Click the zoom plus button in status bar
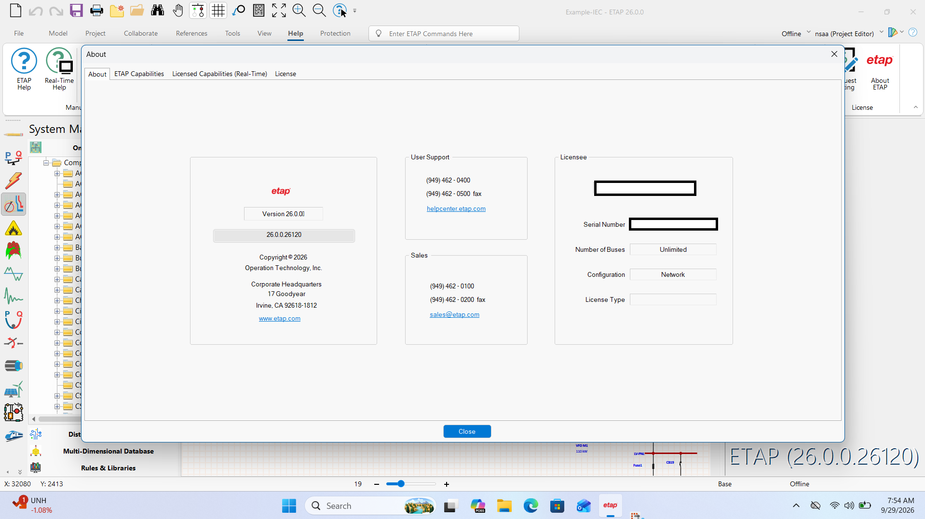The width and height of the screenshot is (925, 519). tap(447, 484)
